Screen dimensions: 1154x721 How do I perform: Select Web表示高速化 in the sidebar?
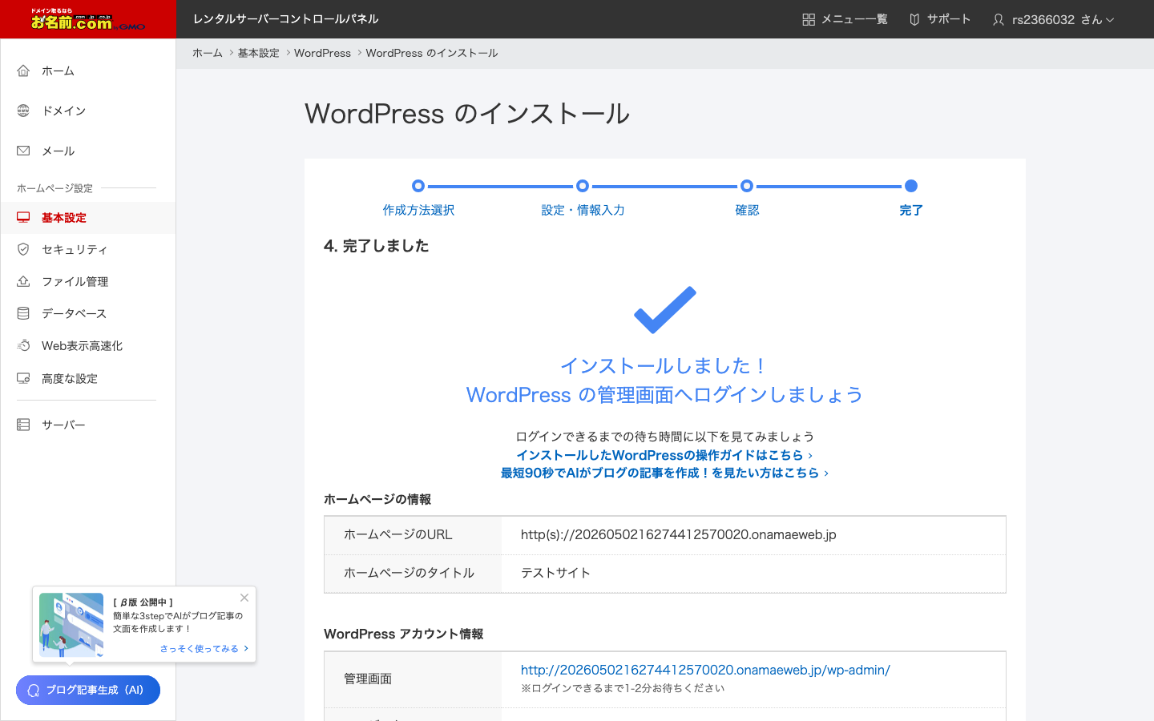pyautogui.click(x=88, y=345)
